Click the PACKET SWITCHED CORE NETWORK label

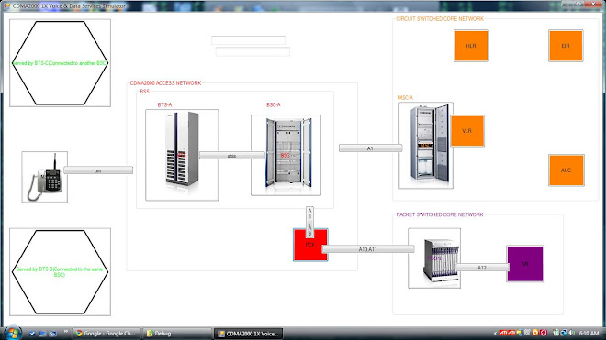pyautogui.click(x=440, y=214)
